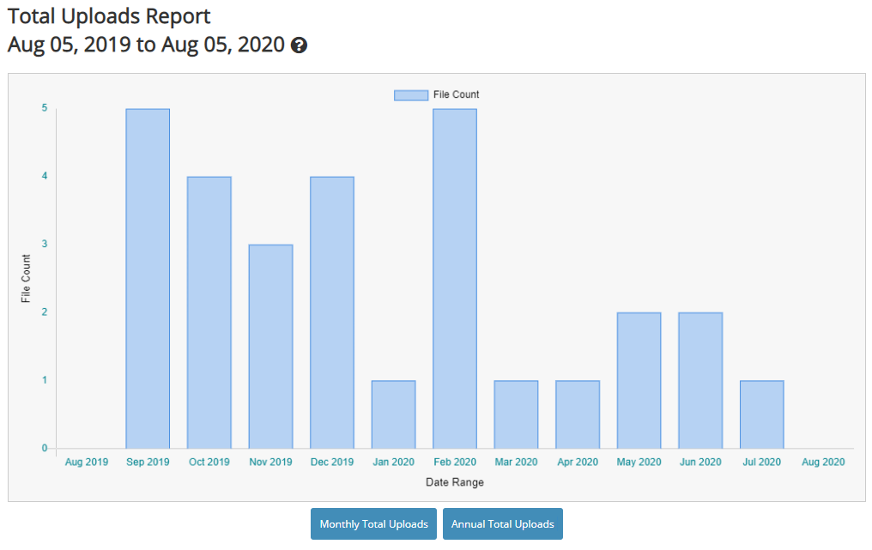The width and height of the screenshot is (872, 550).
Task: Select the Feb 2020 bar
Action: pyautogui.click(x=455, y=279)
